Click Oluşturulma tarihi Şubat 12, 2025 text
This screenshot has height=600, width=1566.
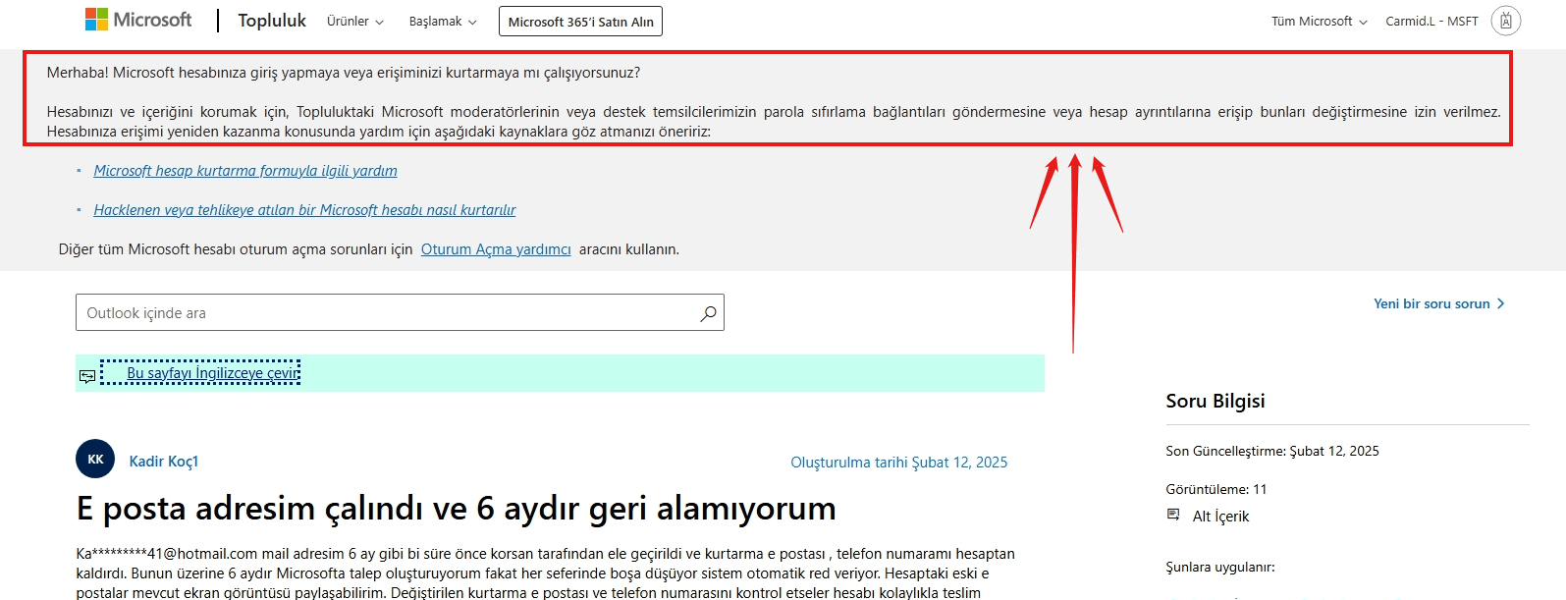(898, 463)
